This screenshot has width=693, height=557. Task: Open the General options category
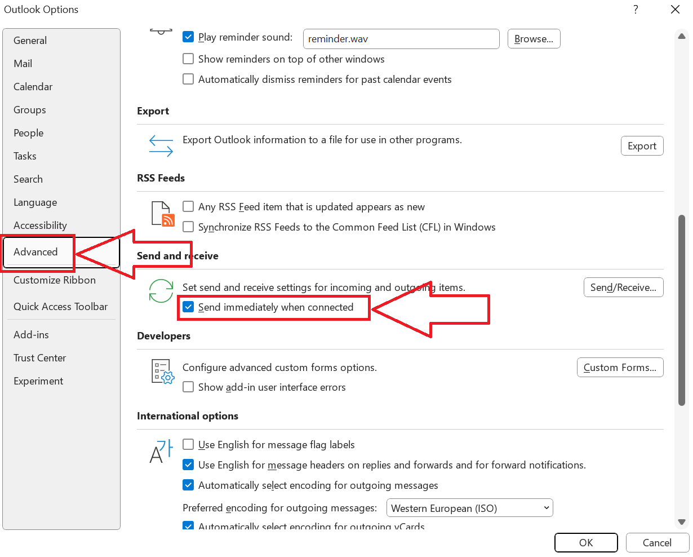click(x=61, y=41)
